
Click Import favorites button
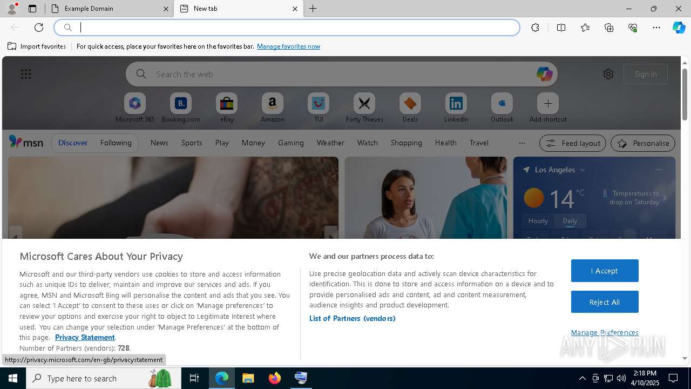click(x=37, y=46)
